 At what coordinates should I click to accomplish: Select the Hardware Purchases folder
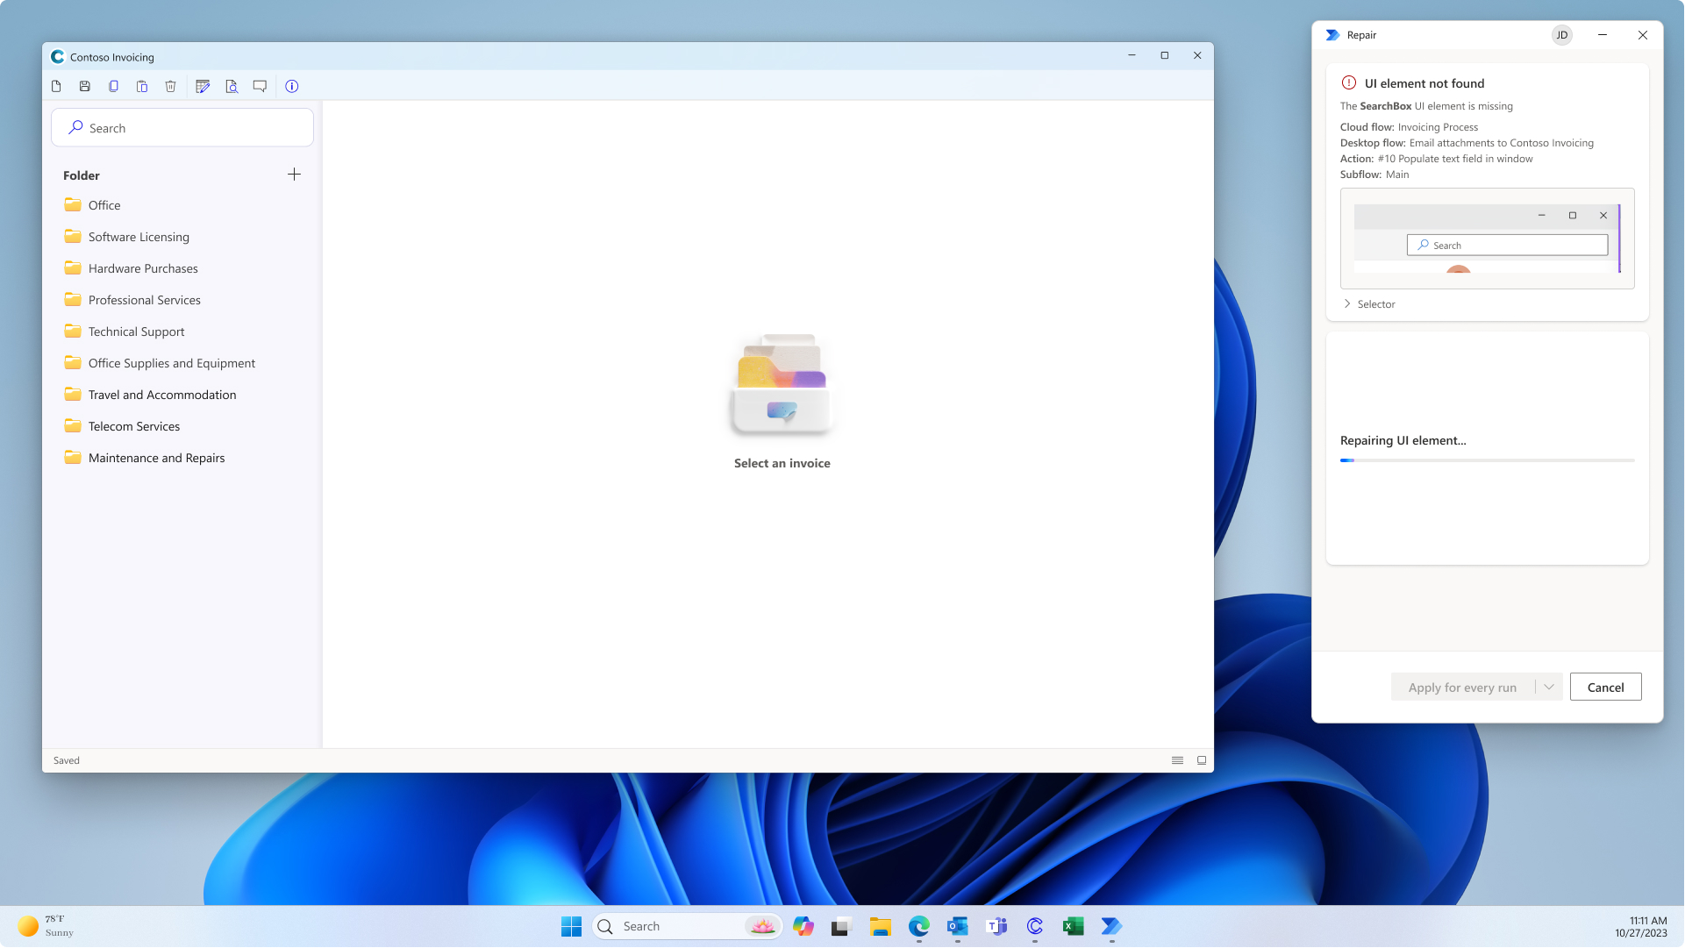[x=182, y=268]
